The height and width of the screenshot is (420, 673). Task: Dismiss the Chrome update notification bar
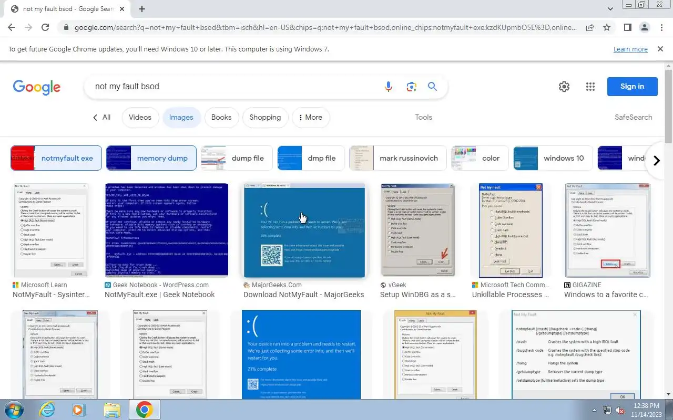[x=660, y=49]
